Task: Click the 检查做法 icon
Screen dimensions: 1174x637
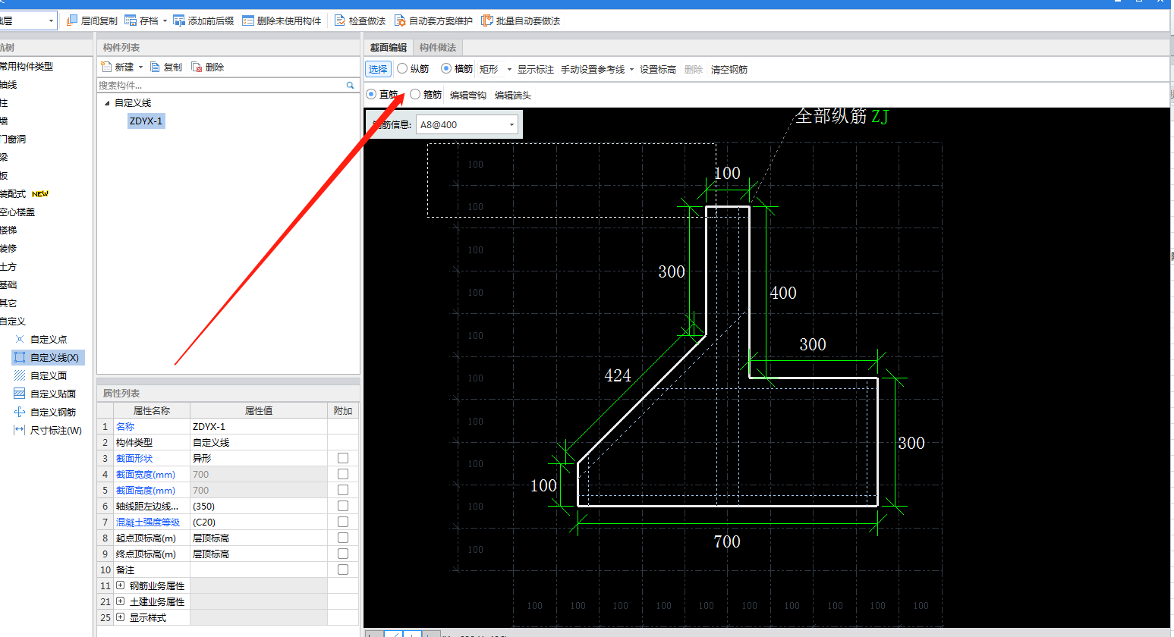Action: [340, 20]
